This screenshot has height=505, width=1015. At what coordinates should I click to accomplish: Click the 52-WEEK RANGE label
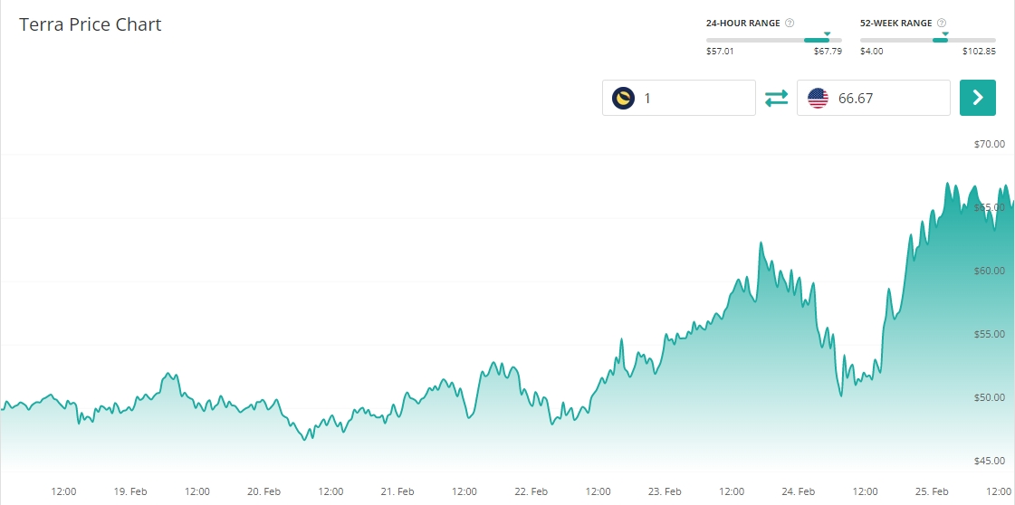click(895, 23)
